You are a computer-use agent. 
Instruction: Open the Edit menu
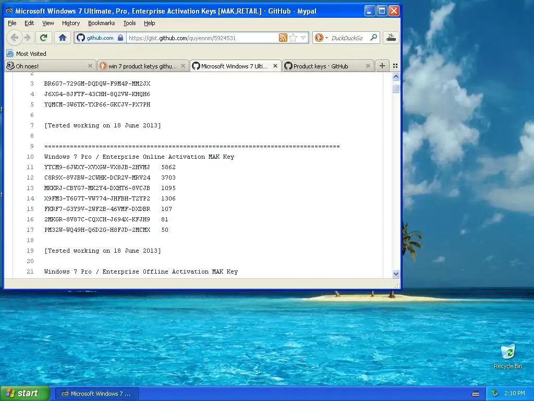29,23
